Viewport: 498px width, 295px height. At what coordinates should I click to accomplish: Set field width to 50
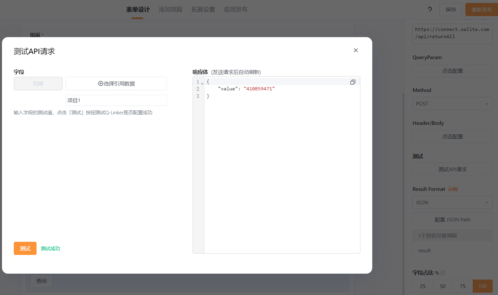coord(443,286)
